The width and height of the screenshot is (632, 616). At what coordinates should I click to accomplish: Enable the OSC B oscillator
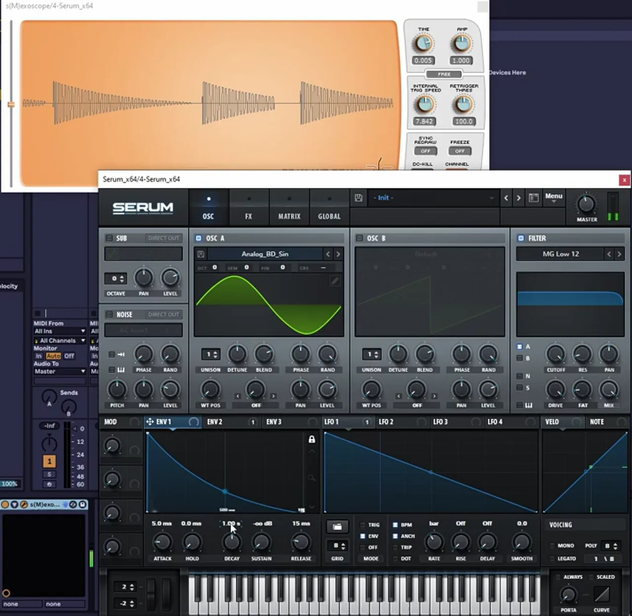359,238
